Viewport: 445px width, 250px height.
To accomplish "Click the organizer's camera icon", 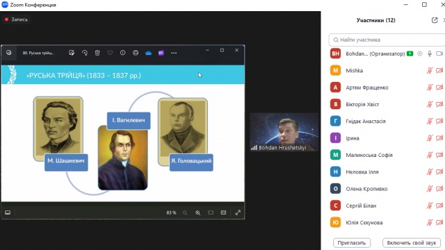I will pos(439,53).
